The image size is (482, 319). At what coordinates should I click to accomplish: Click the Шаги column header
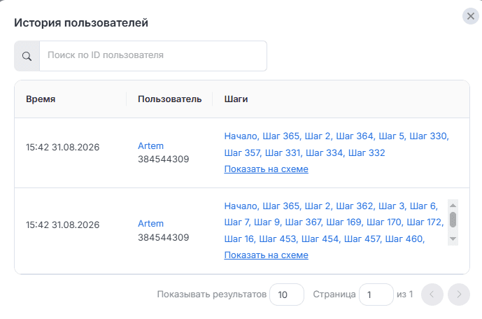236,99
